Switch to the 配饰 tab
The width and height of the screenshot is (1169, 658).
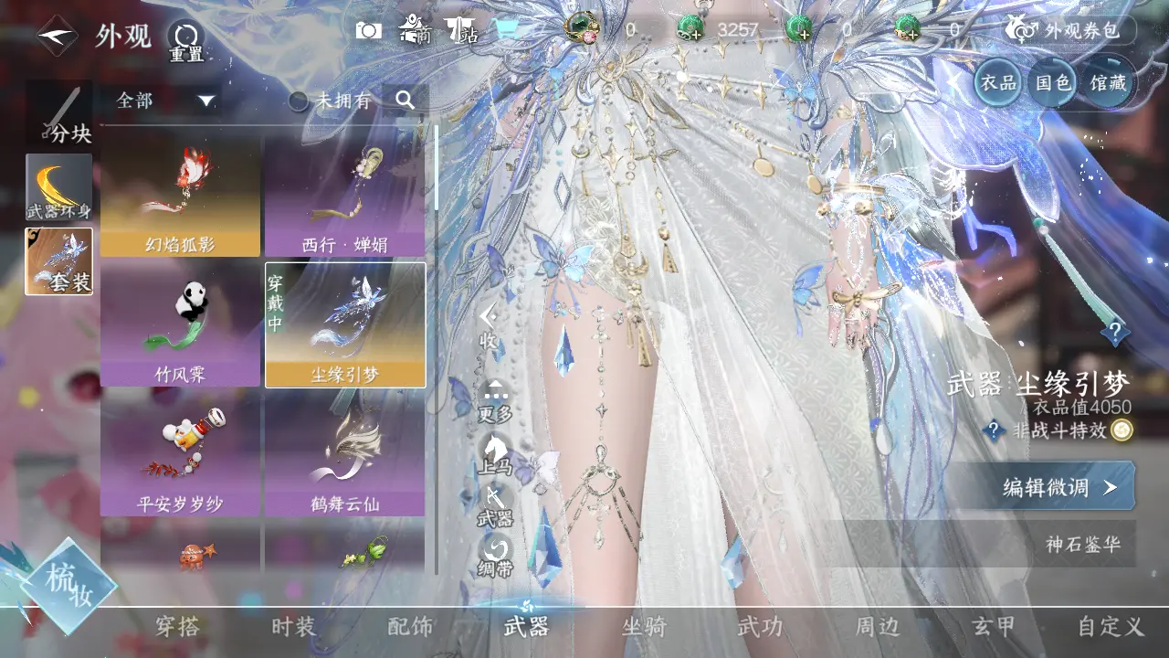click(410, 626)
